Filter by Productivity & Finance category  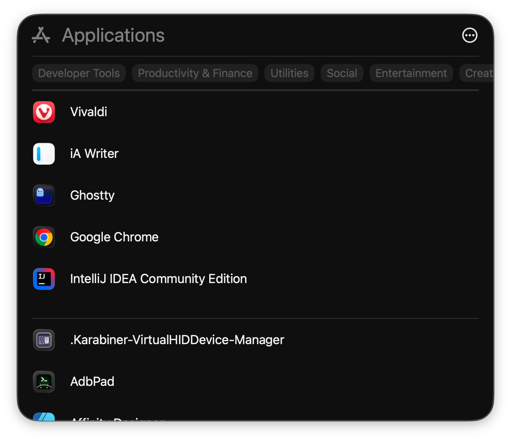[195, 73]
